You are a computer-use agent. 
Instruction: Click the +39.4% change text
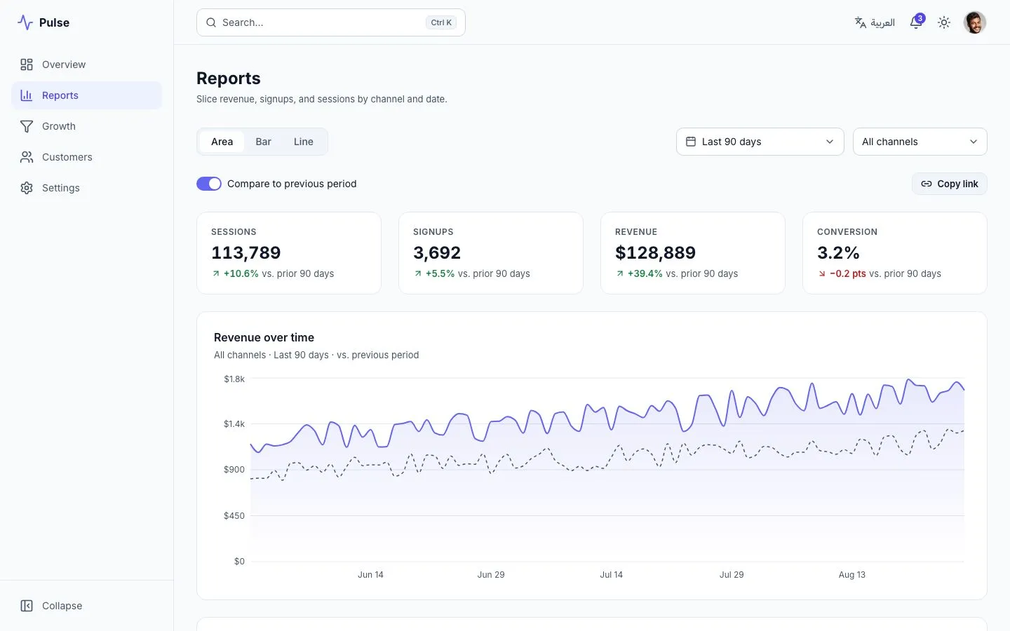(x=645, y=273)
